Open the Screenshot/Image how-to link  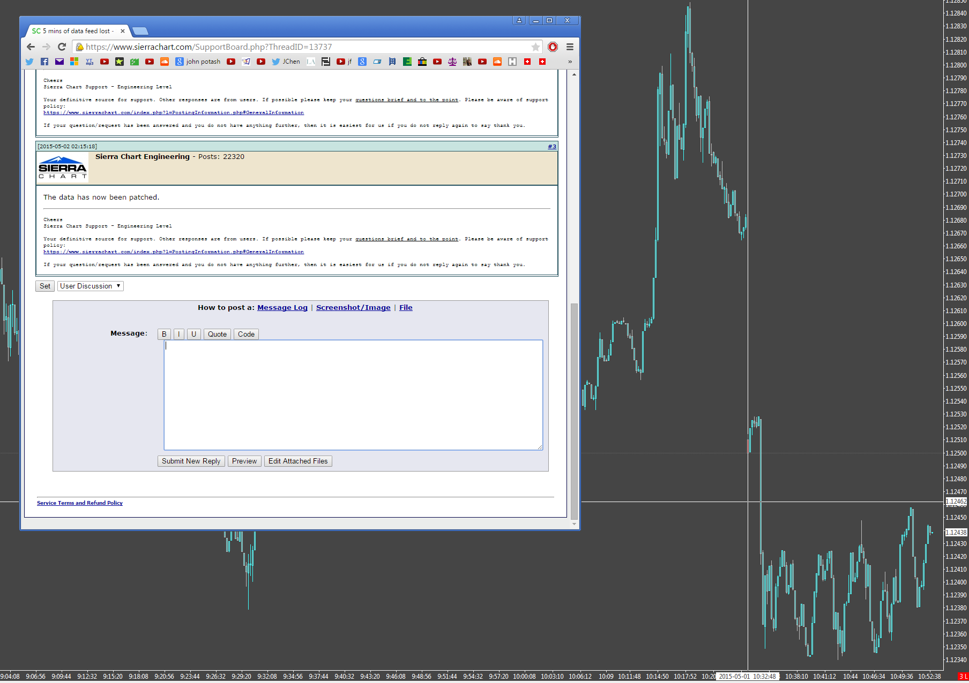353,307
